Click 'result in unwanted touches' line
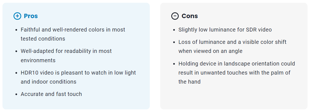Screen dimensions: 310x111 tap(234, 73)
